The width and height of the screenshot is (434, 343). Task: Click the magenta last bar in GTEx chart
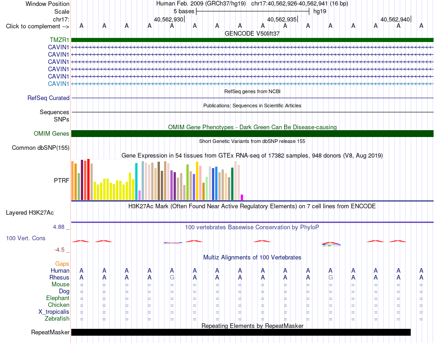(242, 197)
